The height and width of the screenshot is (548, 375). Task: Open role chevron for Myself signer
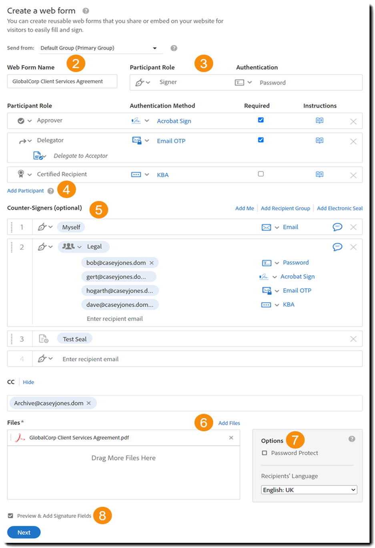click(50, 227)
